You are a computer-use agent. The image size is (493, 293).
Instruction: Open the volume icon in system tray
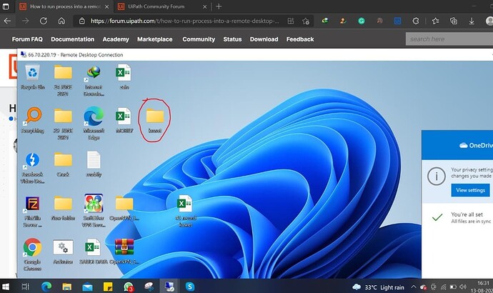462,287
